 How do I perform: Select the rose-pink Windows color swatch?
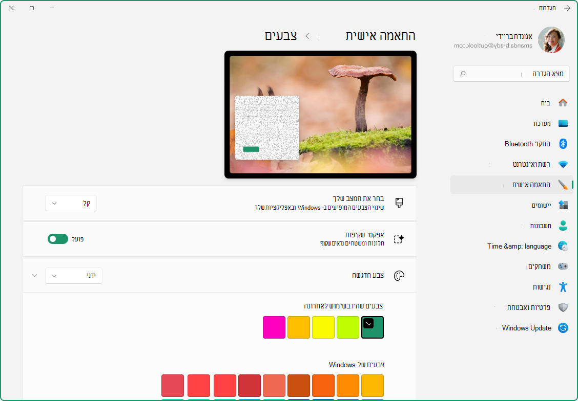tap(173, 386)
